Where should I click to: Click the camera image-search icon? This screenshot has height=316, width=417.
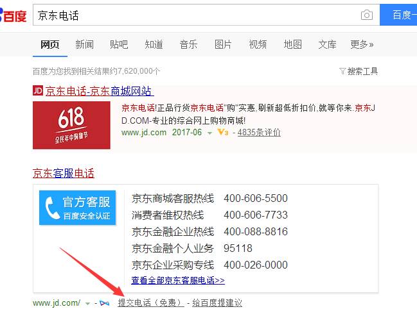367,15
